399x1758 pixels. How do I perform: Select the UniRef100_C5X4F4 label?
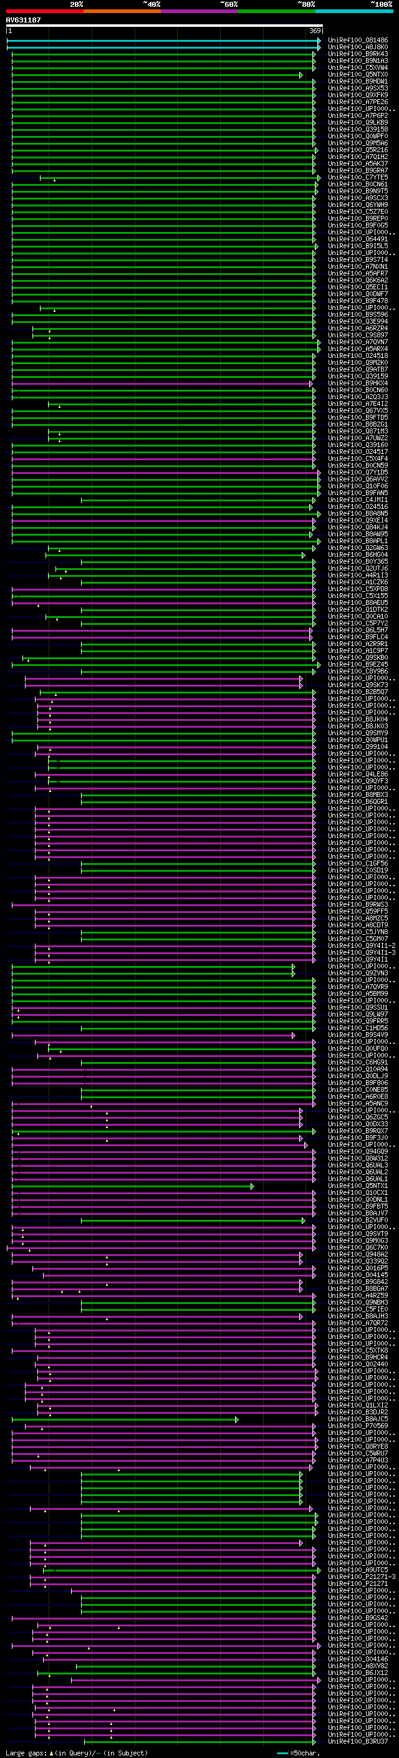[358, 458]
